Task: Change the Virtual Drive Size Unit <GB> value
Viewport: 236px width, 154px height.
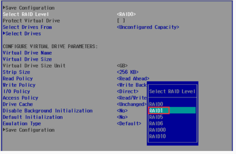Action: (x=122, y=66)
